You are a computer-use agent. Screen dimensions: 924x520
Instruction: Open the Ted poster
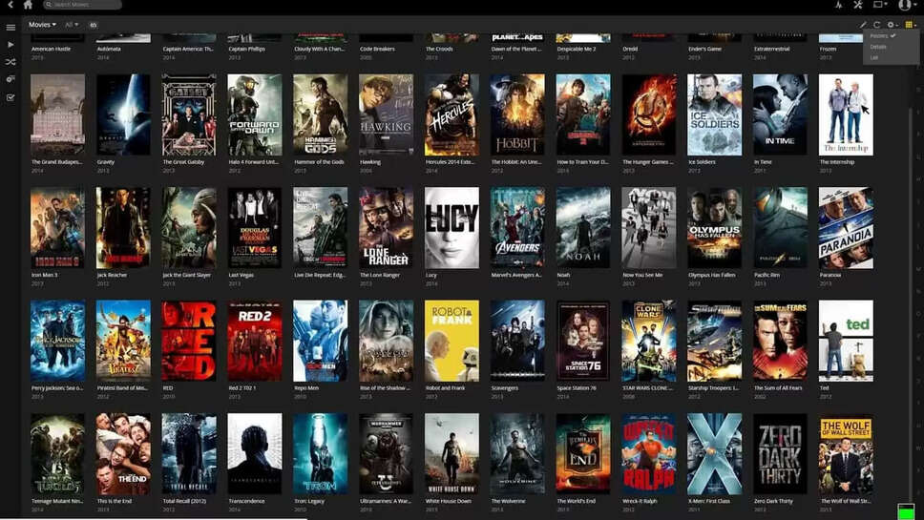coord(847,341)
